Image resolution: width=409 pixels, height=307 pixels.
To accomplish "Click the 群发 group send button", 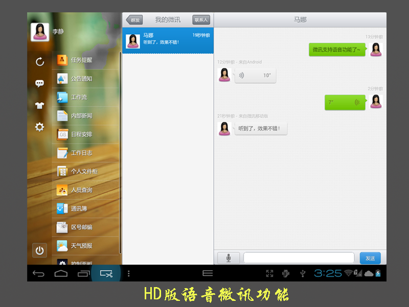I will 134,20.
